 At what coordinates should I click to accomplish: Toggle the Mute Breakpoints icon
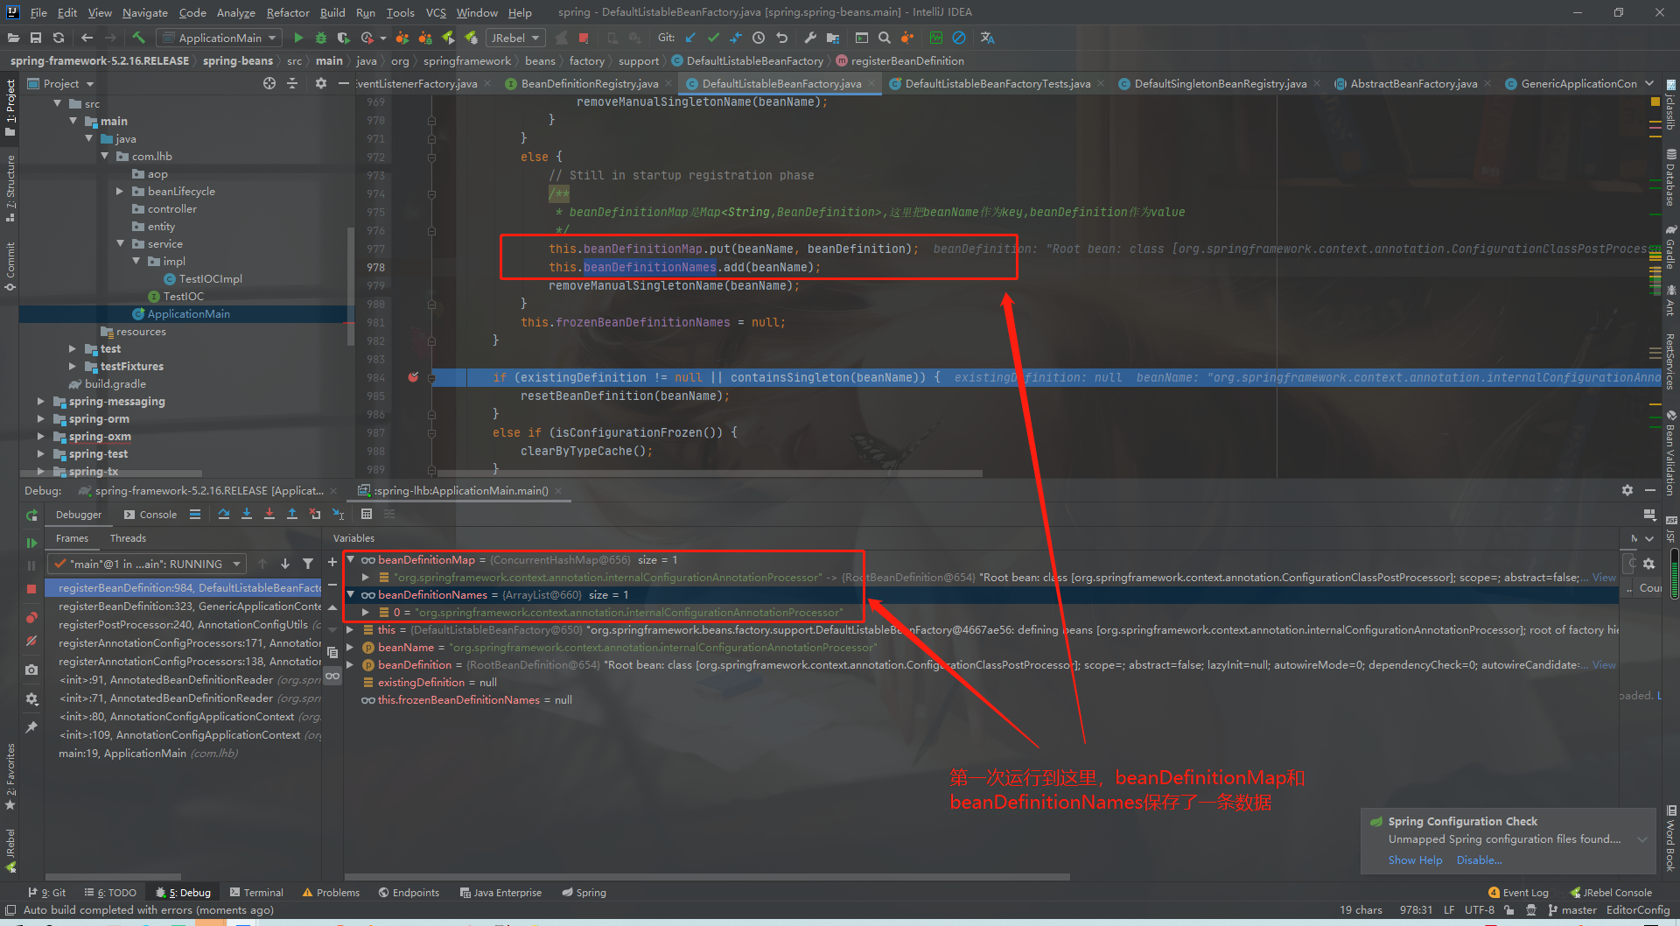point(31,641)
